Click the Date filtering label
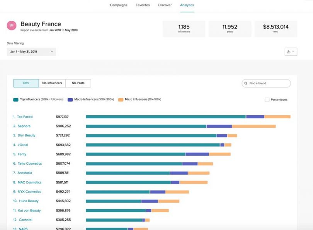The width and height of the screenshot is (313, 230). click(15, 43)
